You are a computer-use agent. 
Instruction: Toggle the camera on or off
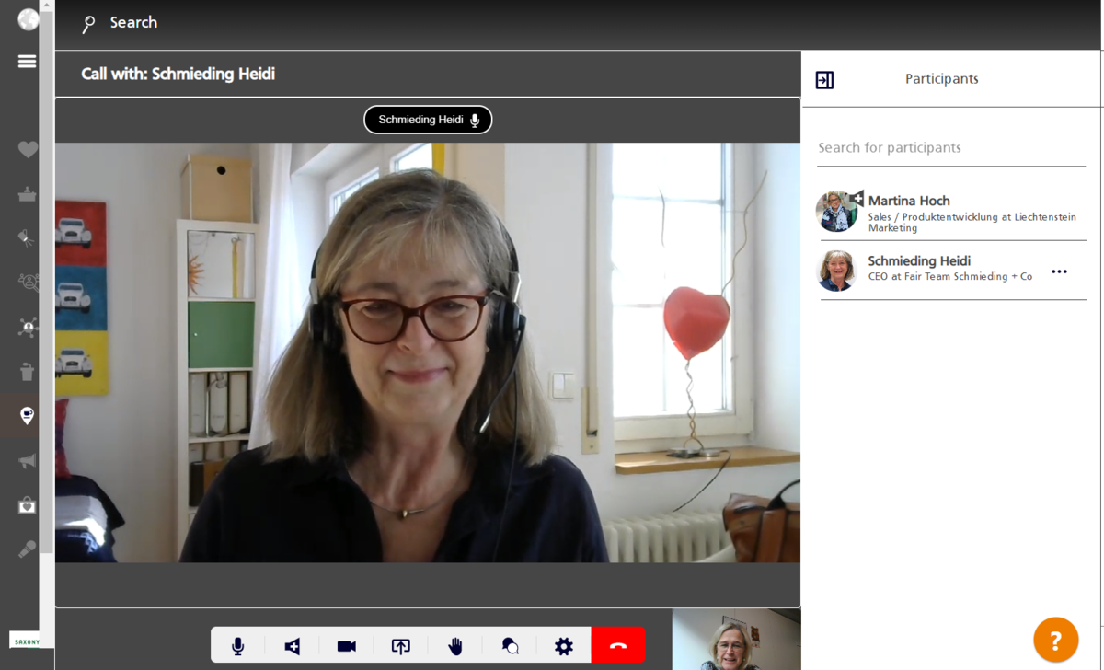(x=347, y=646)
